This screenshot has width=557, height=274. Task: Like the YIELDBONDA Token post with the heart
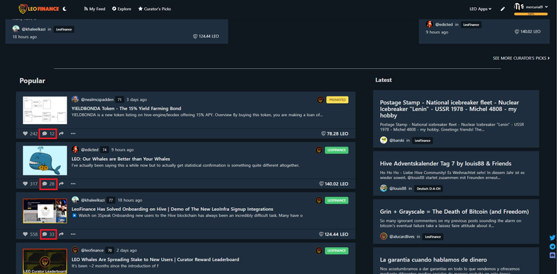(x=25, y=134)
